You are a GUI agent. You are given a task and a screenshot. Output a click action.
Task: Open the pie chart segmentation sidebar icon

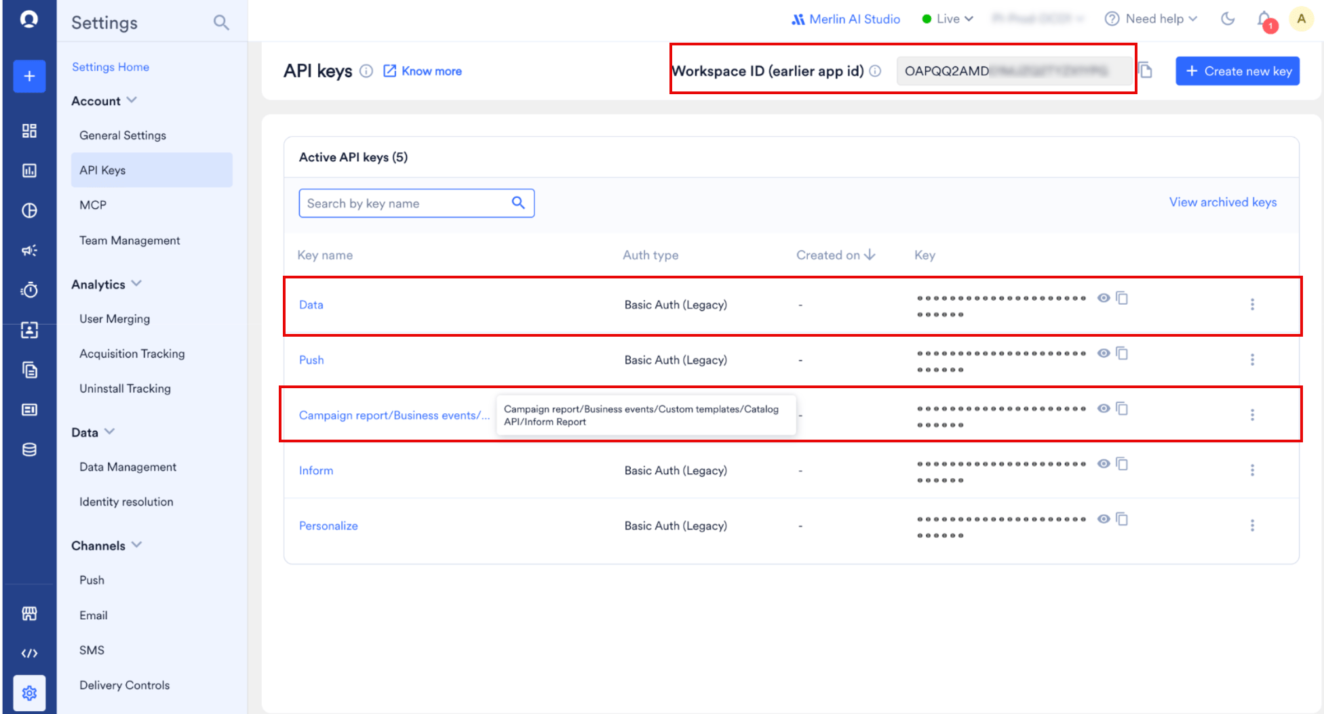[x=29, y=211]
